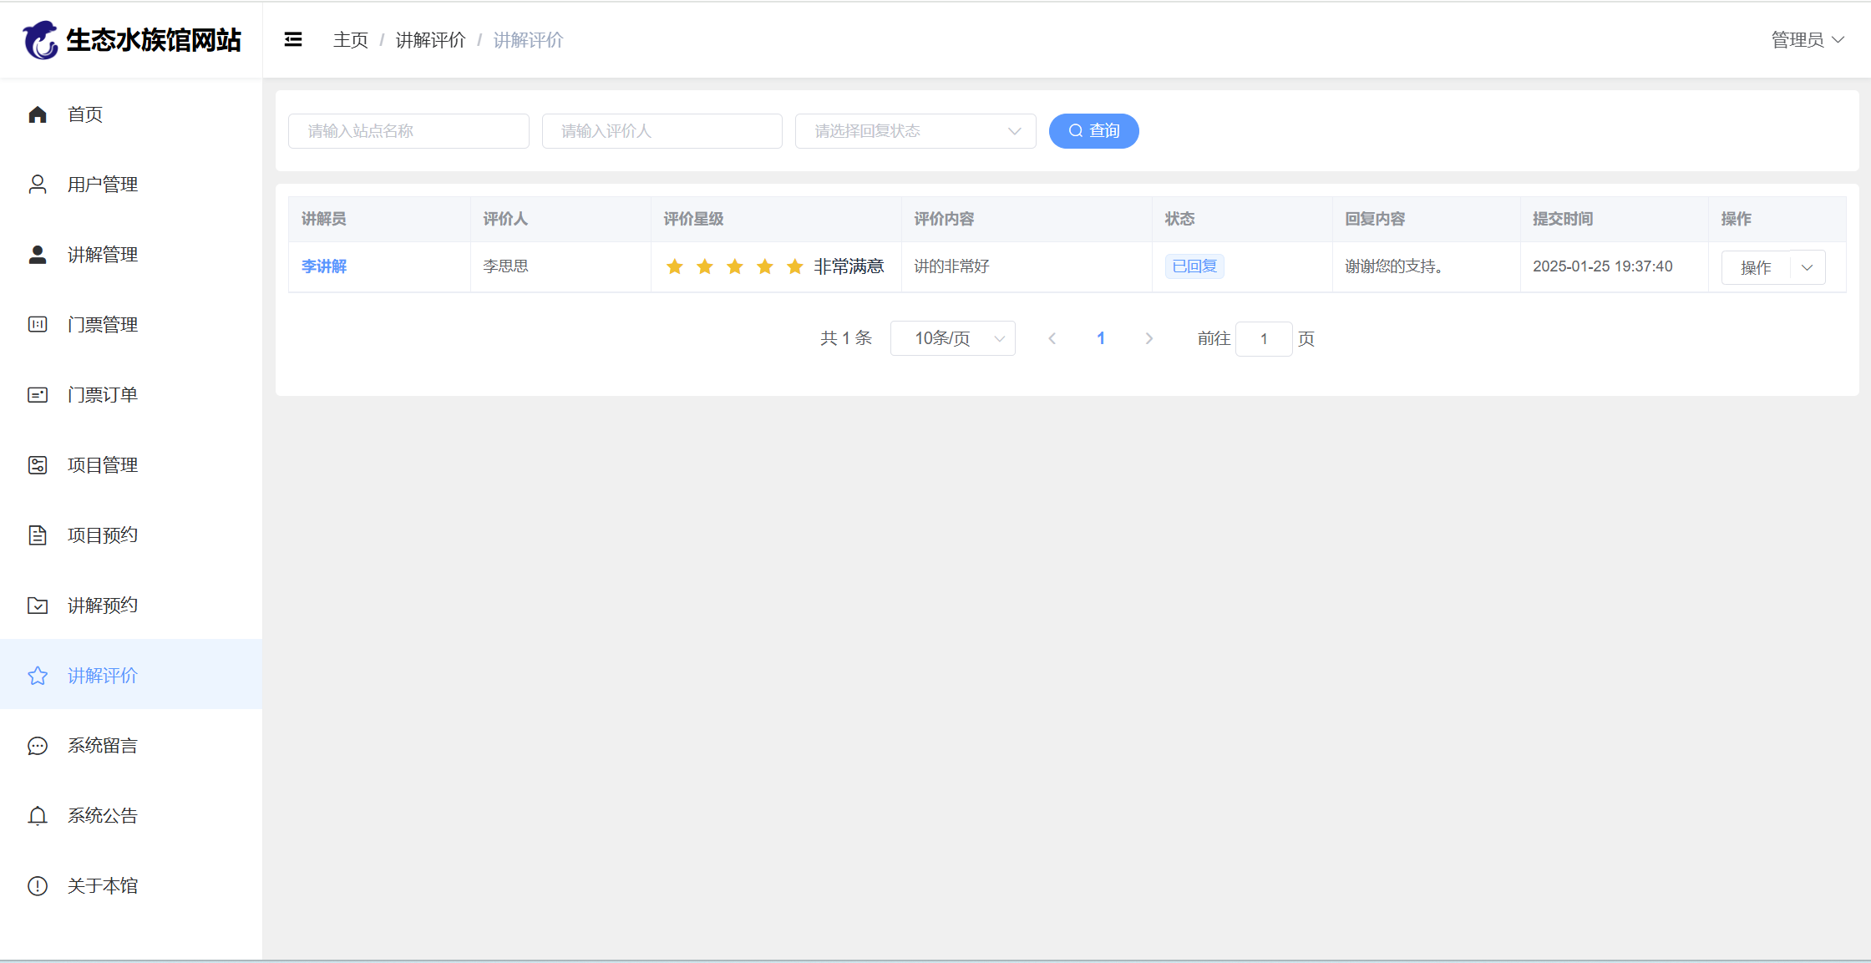Viewport: 1871px width, 963px height.
Task: Click the chat bubble icon for 系统留言
Action: [x=38, y=746]
